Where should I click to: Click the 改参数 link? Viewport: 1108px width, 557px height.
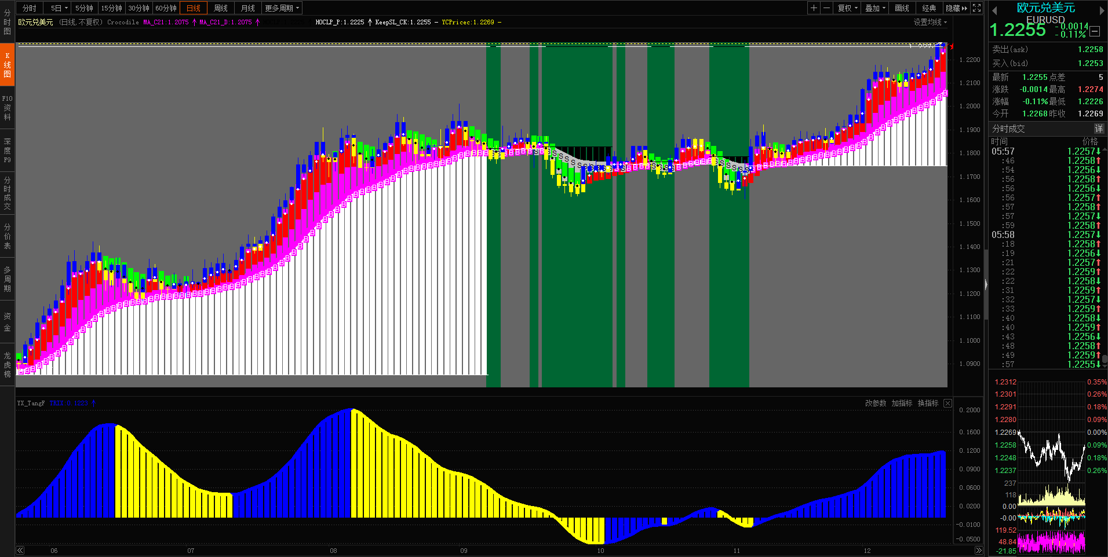point(875,403)
